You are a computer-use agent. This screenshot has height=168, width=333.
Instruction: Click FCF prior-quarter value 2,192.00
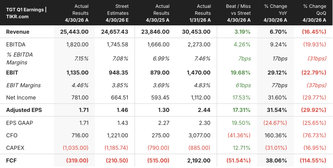tap(199, 161)
